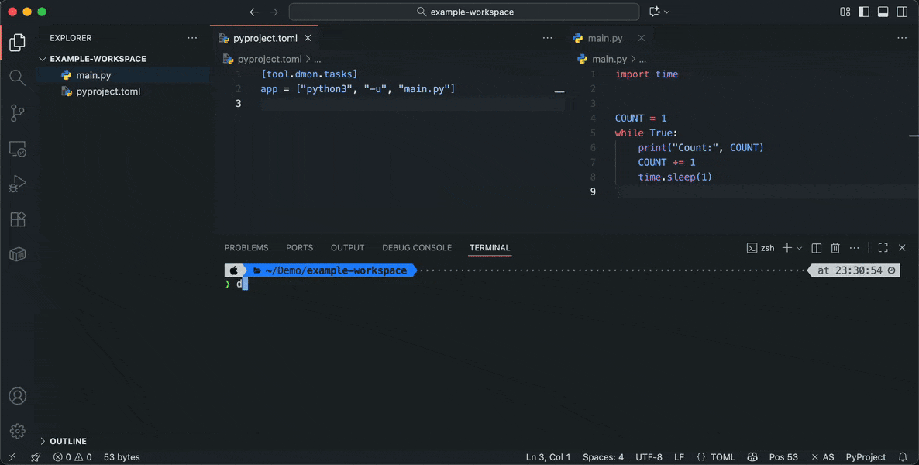Select the TERMINAL panel tab

click(490, 248)
